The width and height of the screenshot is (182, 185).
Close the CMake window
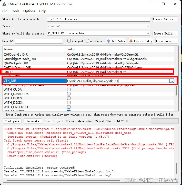point(175,4)
